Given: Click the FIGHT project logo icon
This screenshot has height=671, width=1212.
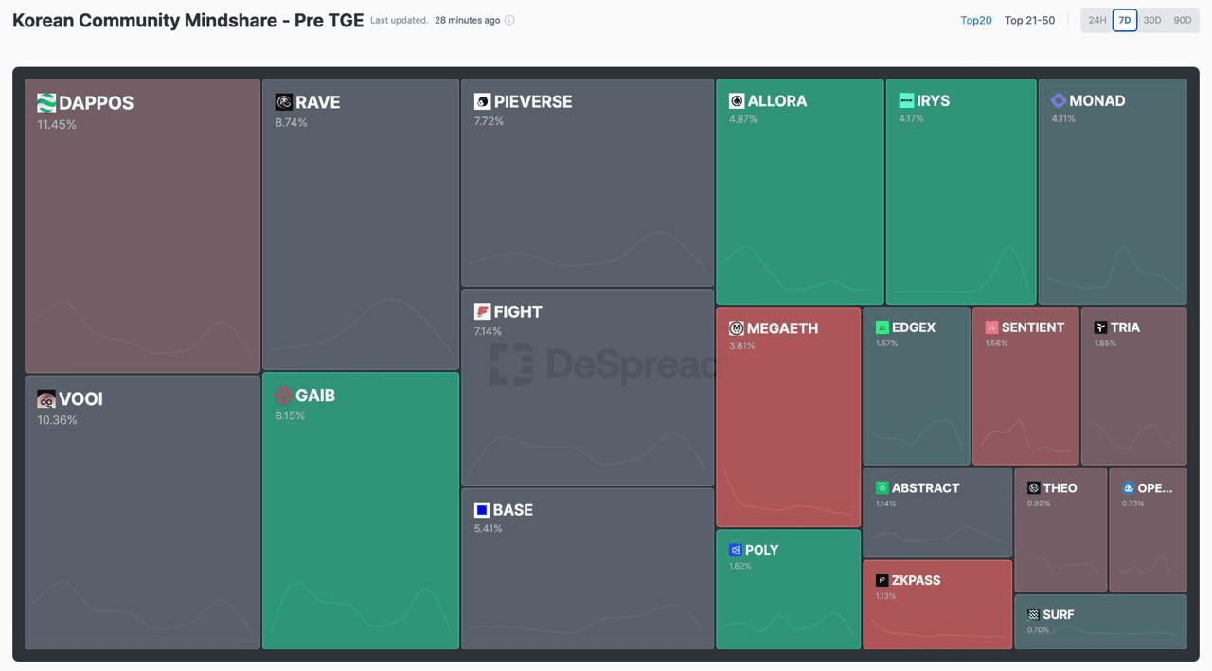Looking at the screenshot, I should coord(482,311).
